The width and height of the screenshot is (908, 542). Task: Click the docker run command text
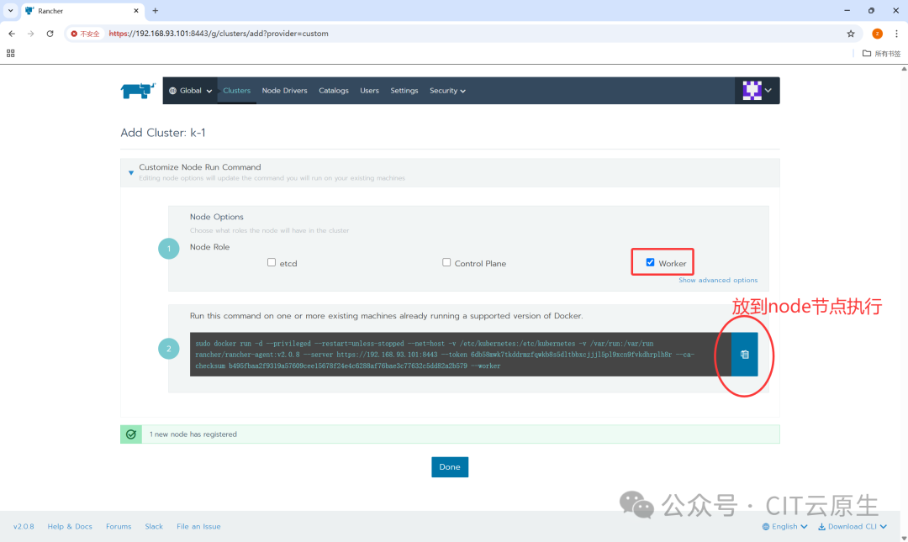[x=445, y=355]
